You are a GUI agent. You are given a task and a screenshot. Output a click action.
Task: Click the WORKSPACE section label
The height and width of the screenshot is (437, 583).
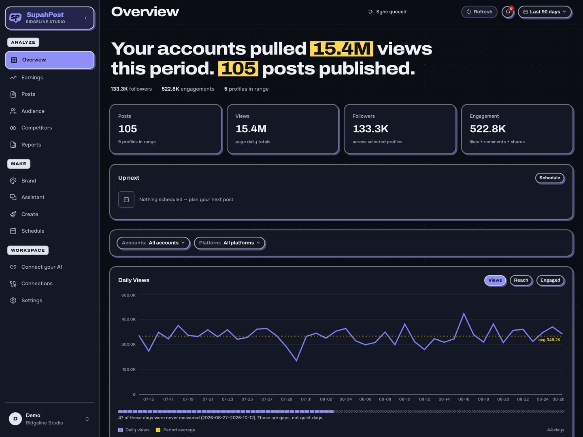[28, 250]
